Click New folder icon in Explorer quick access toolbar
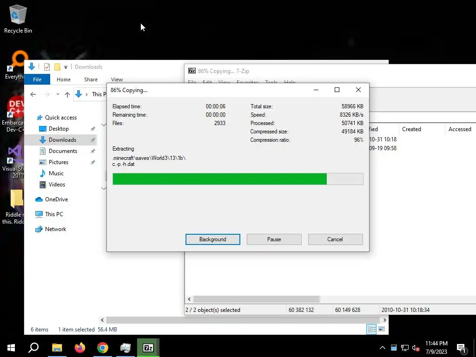This screenshot has width=476, height=357. [x=57, y=67]
